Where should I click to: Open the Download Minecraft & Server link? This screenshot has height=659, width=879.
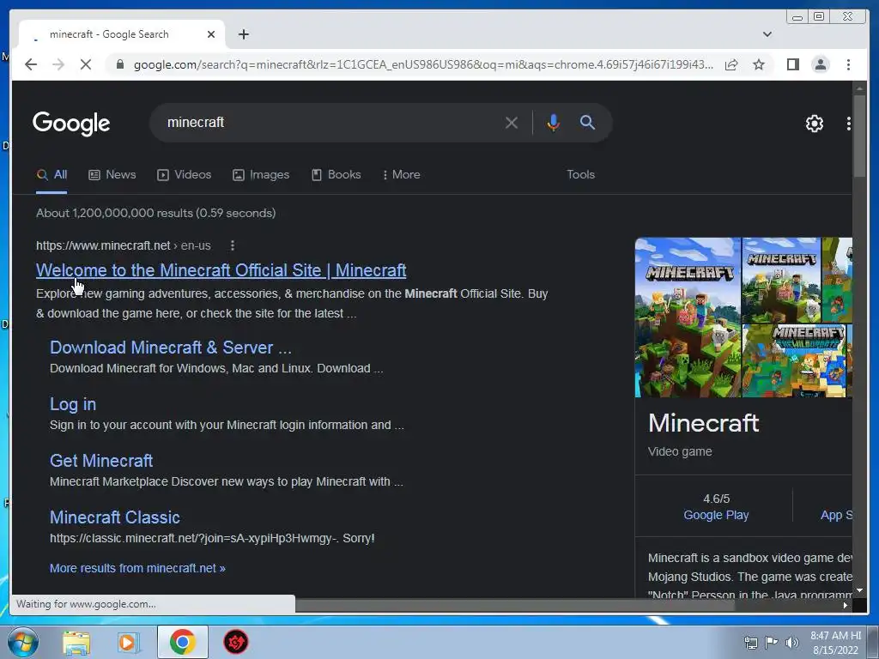point(171,348)
